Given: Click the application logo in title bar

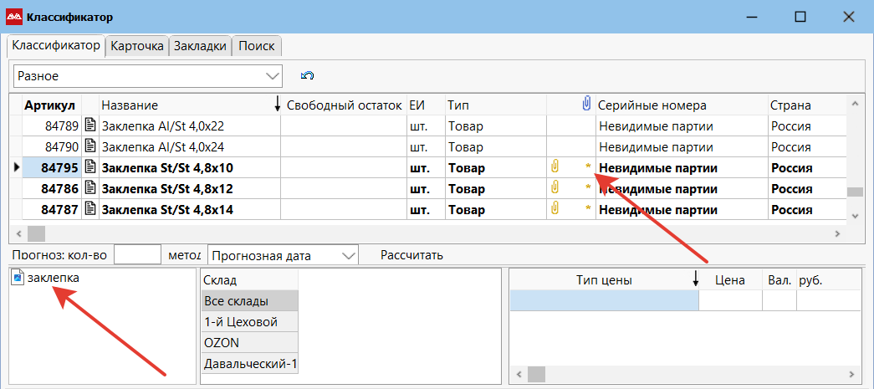Looking at the screenshot, I should (x=13, y=17).
